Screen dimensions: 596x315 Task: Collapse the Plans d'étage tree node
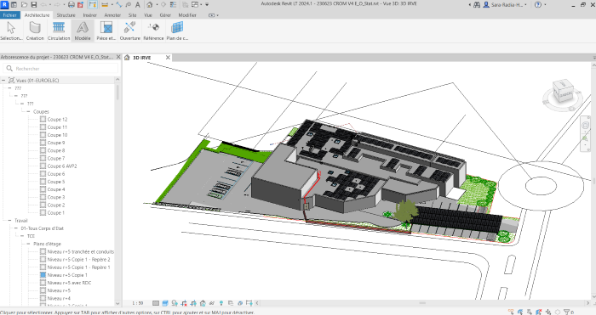click(x=28, y=244)
